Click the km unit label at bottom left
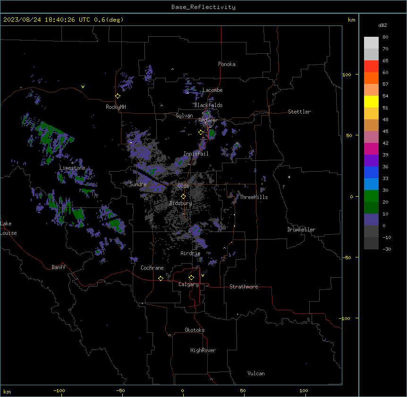 click(7, 392)
